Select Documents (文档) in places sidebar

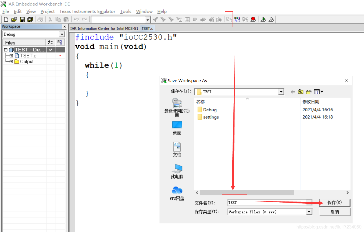pos(177,150)
